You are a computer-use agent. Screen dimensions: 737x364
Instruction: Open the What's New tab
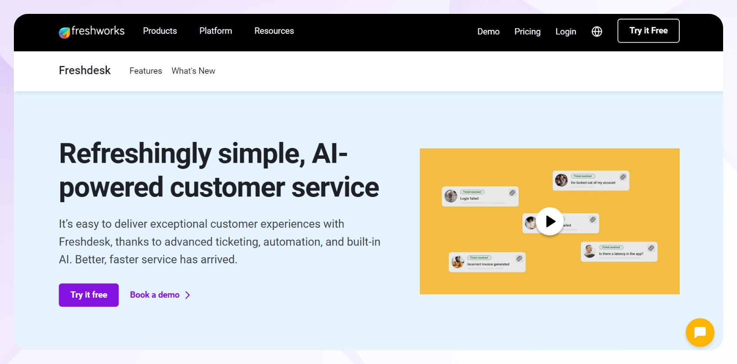coord(193,71)
